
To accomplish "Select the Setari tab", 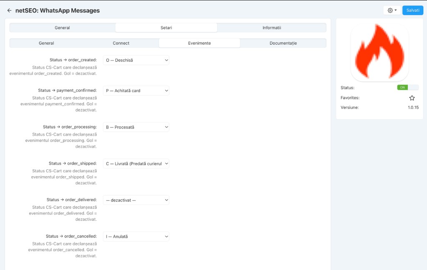I will tap(166, 28).
